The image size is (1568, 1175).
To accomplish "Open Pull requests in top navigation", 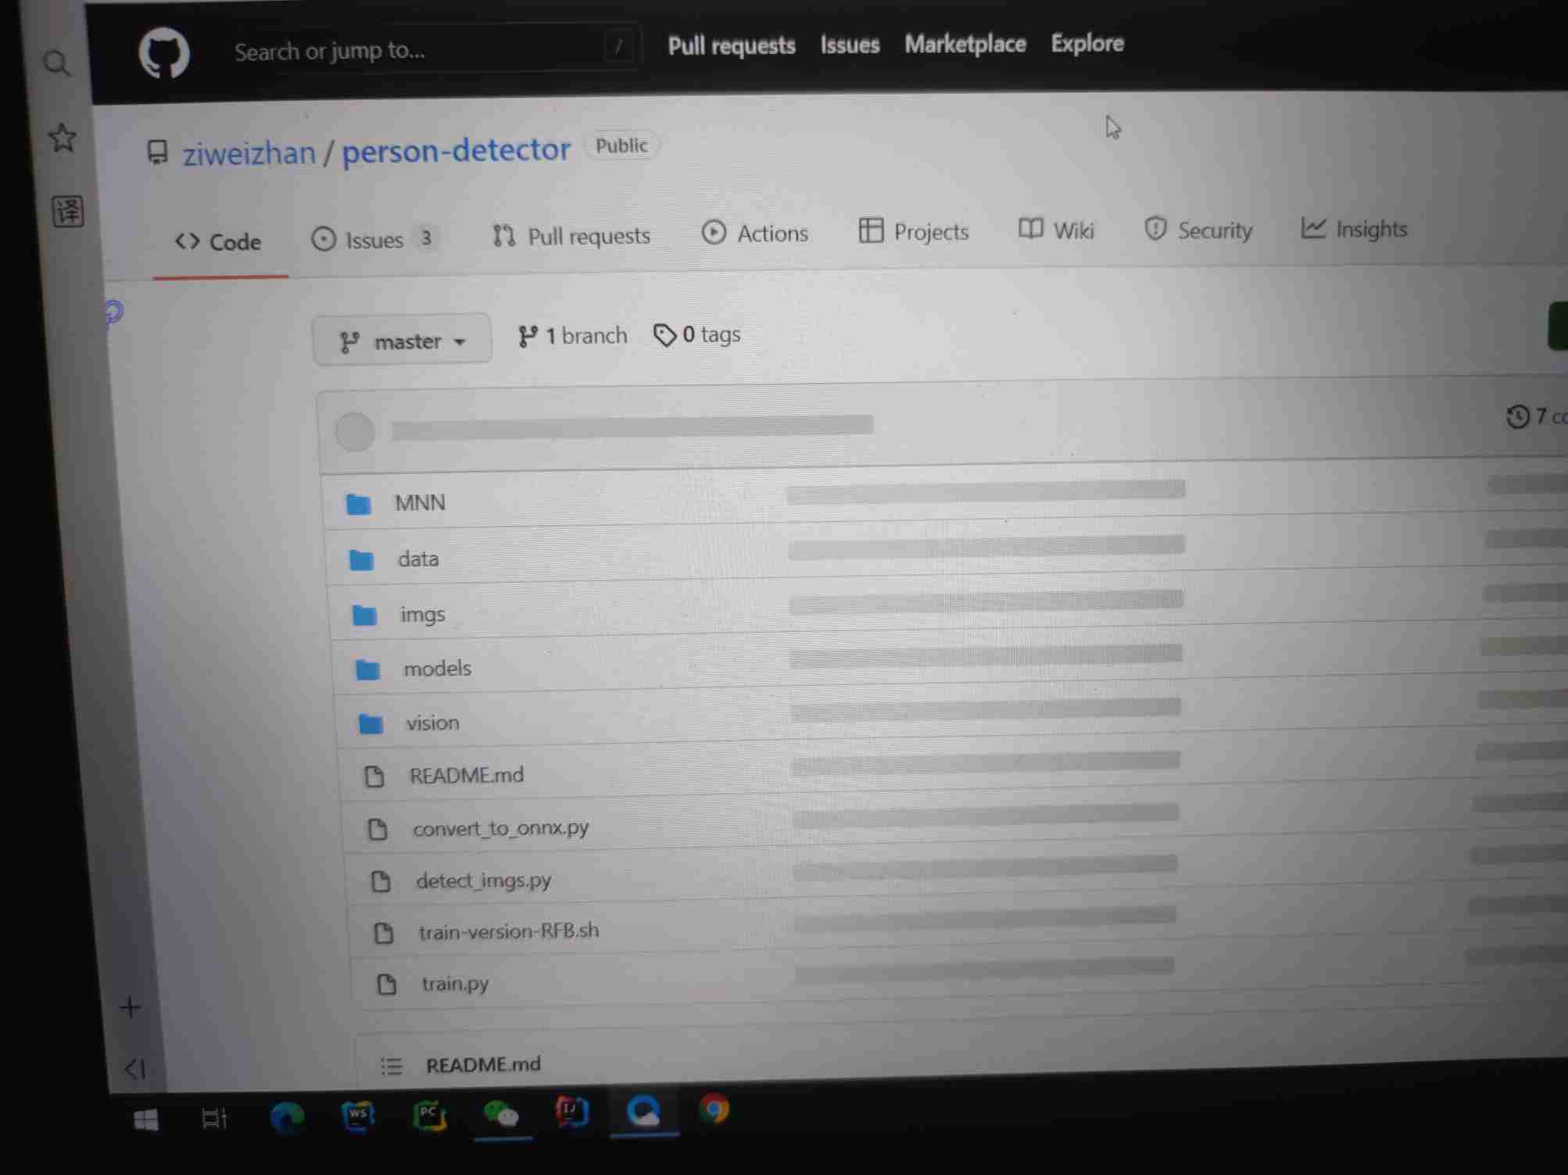I will click(732, 45).
